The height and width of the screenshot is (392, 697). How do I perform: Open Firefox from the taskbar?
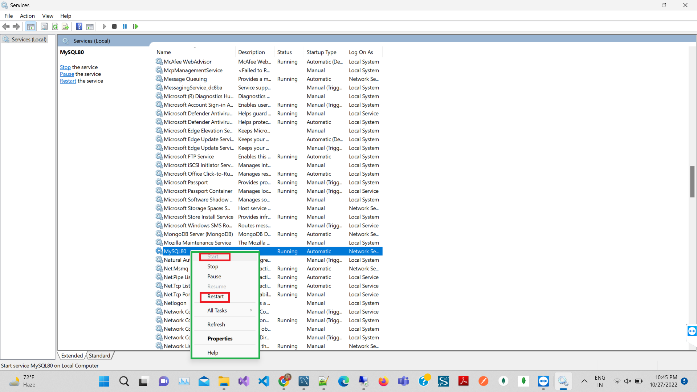pyautogui.click(x=383, y=381)
